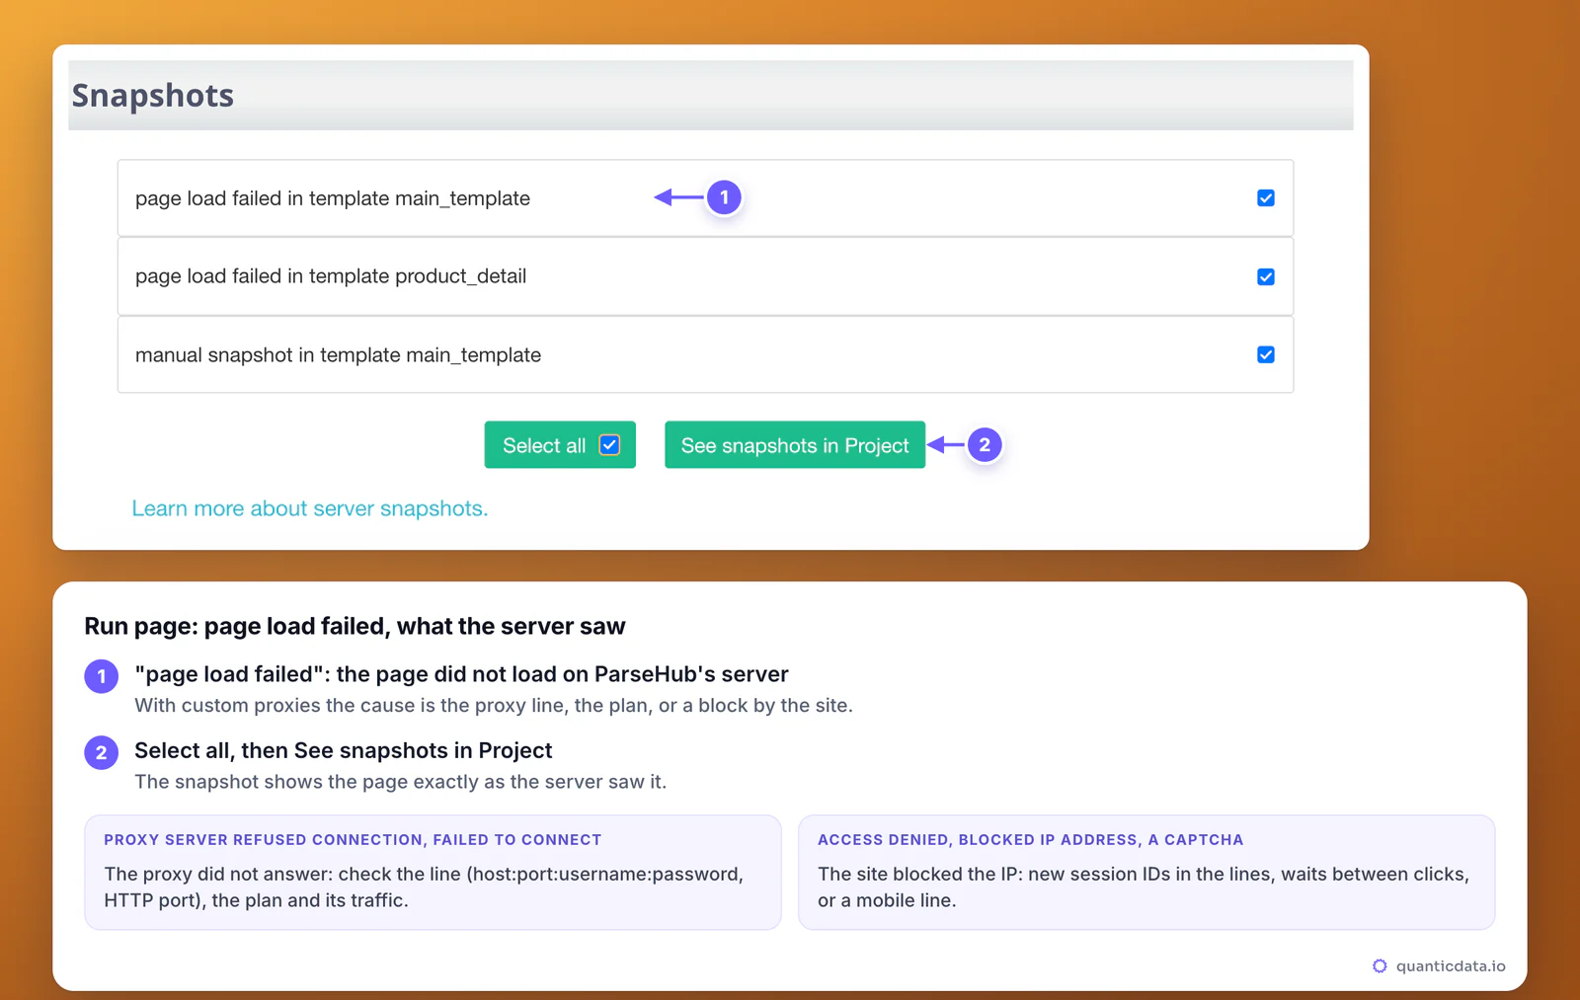This screenshot has height=1000, width=1580.
Task: Select row text 'manual snapshot in template main_template'
Action: pos(338,354)
